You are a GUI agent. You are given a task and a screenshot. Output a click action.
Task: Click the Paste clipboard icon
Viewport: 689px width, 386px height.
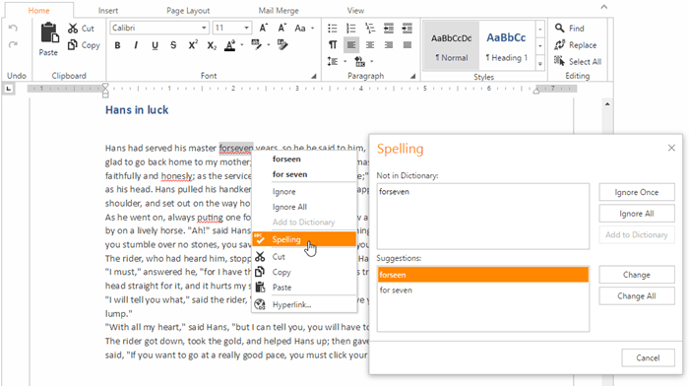[x=49, y=33]
